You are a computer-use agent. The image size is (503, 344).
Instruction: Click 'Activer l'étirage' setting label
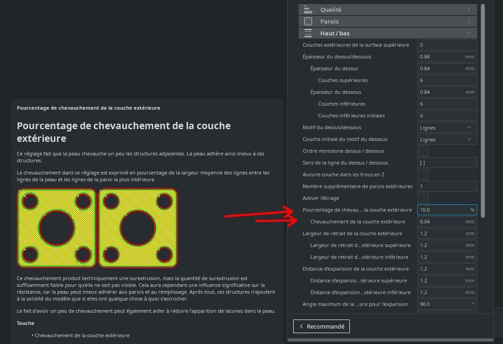pyautogui.click(x=321, y=198)
